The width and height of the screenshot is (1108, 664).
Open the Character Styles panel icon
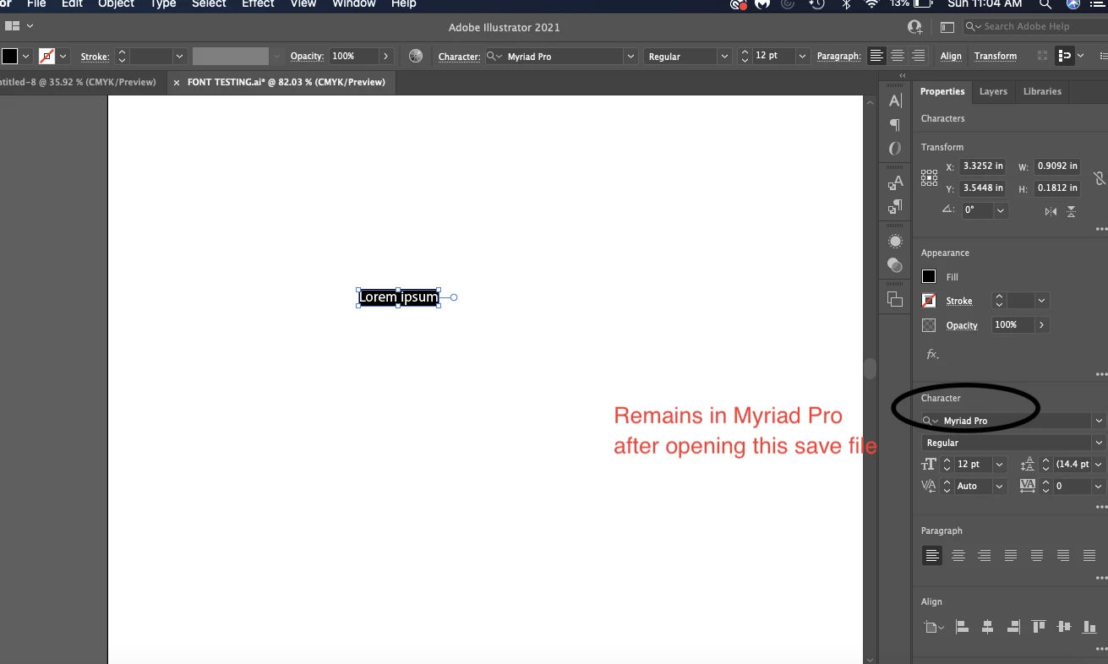pyautogui.click(x=895, y=182)
